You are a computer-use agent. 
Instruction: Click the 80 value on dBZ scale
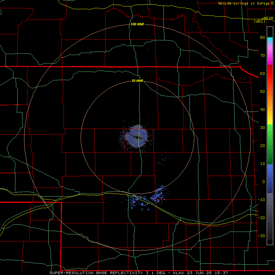pyautogui.click(x=262, y=38)
